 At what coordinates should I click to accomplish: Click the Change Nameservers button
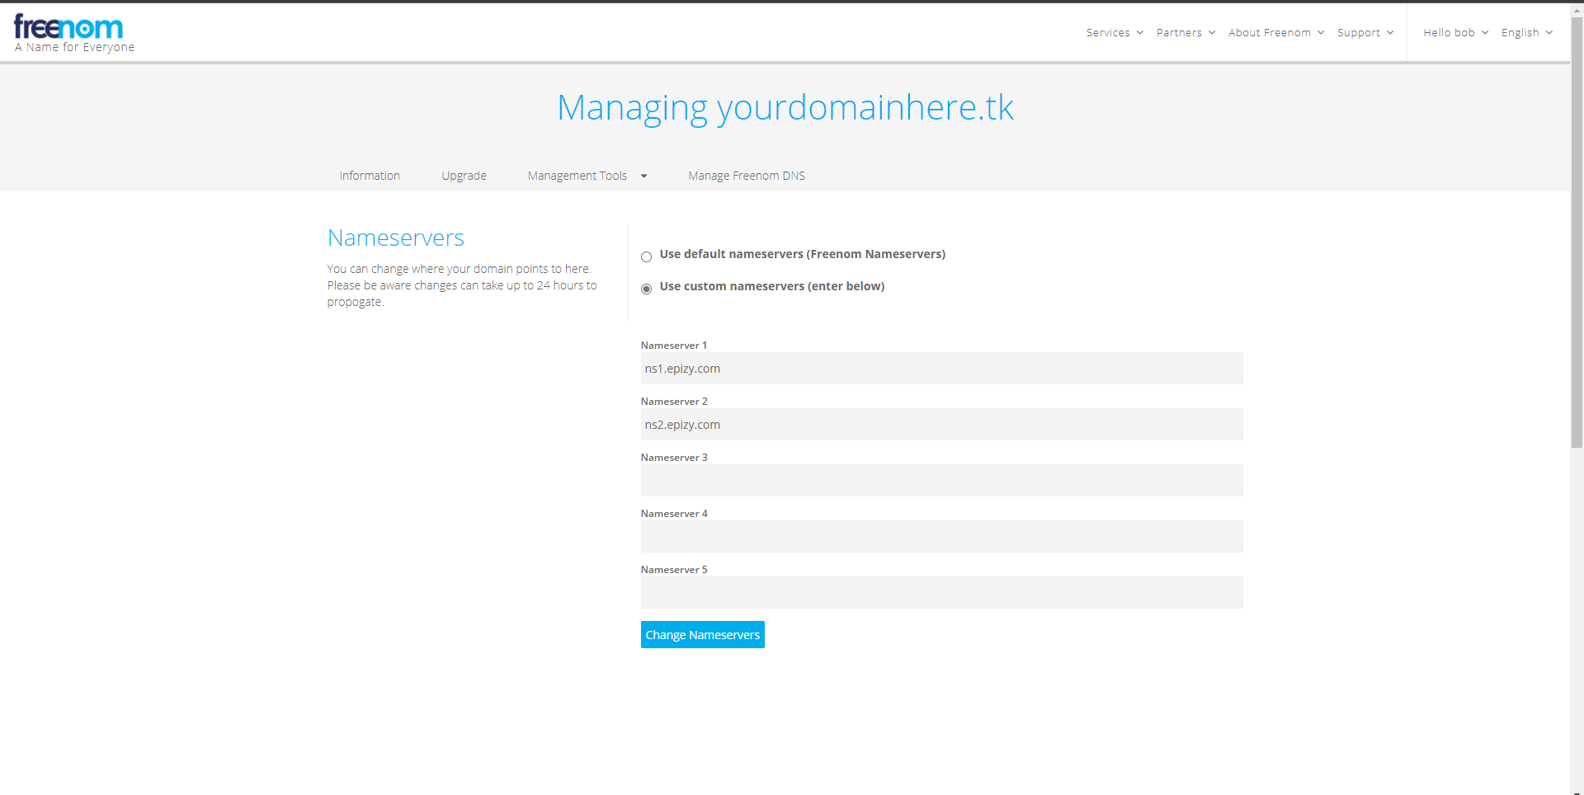click(702, 634)
